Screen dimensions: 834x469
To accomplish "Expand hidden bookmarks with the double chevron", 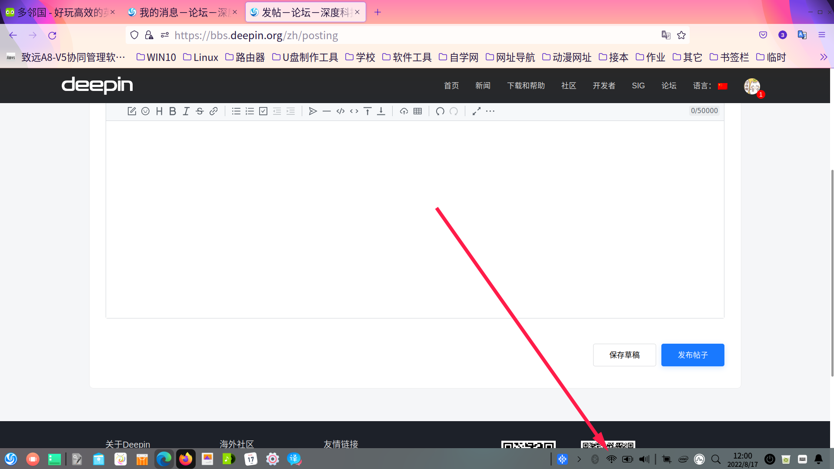I will click(824, 57).
